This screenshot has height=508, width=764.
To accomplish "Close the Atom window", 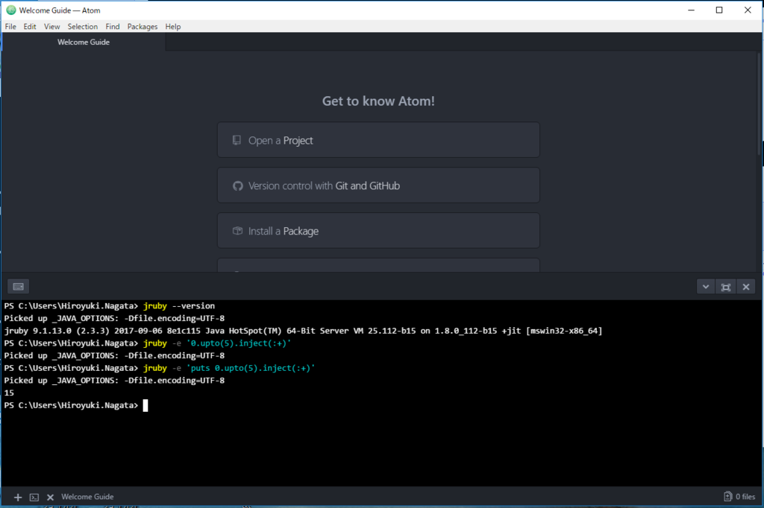I will [748, 10].
